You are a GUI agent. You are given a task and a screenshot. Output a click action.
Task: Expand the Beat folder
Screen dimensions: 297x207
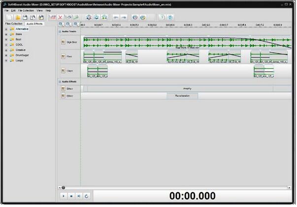(6, 39)
